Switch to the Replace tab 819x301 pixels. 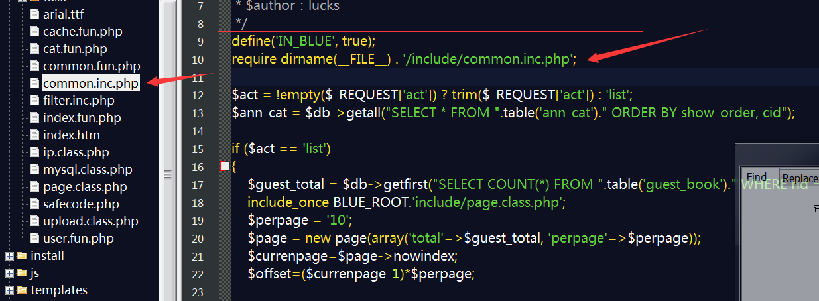pos(800,178)
